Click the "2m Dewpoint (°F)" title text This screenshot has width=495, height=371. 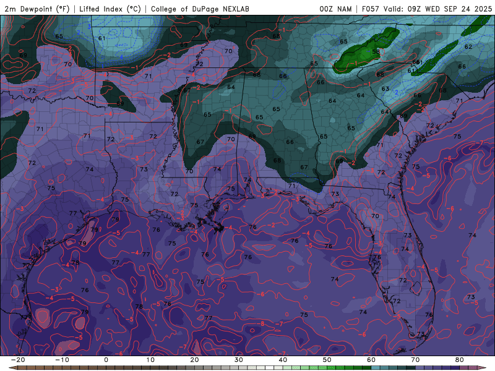tap(37, 9)
